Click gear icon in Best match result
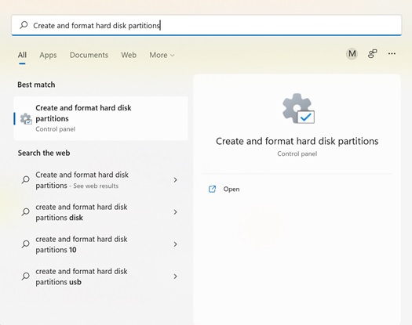Image resolution: width=412 pixels, height=325 pixels. pyautogui.click(x=26, y=119)
